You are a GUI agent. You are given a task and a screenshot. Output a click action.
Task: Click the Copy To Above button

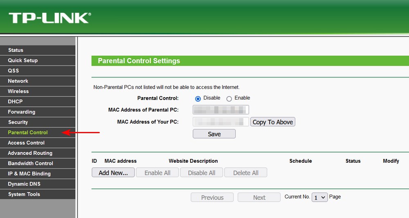click(272, 122)
